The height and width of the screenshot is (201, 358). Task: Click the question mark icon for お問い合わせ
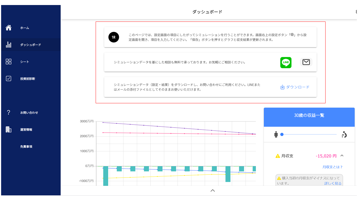(9, 113)
